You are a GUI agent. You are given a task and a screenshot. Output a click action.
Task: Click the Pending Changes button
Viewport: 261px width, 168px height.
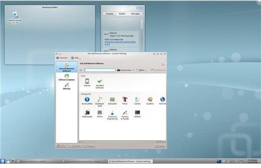(x=158, y=70)
